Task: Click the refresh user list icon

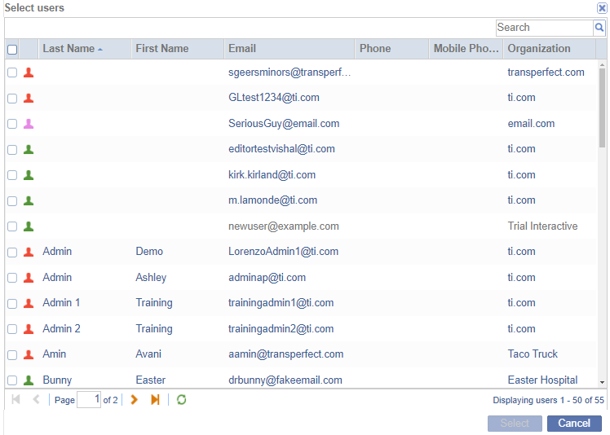Action: (x=181, y=400)
